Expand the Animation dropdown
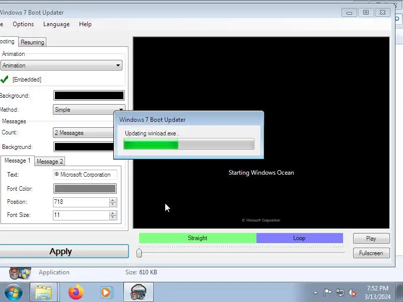 pos(61,65)
